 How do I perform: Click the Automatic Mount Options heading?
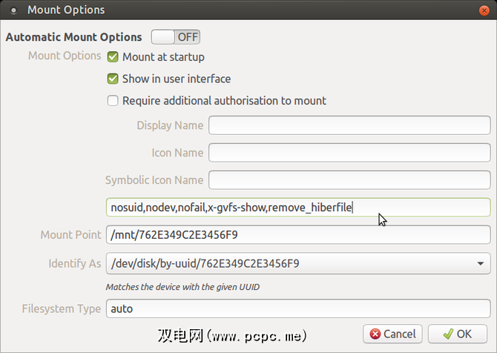(73, 36)
